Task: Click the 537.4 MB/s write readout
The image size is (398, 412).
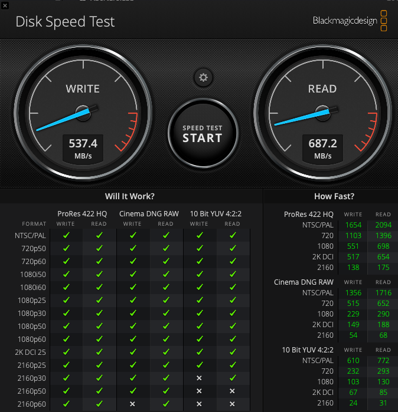Action: [x=83, y=149]
